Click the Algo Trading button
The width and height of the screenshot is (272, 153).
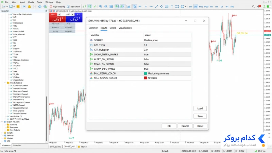[57, 6]
